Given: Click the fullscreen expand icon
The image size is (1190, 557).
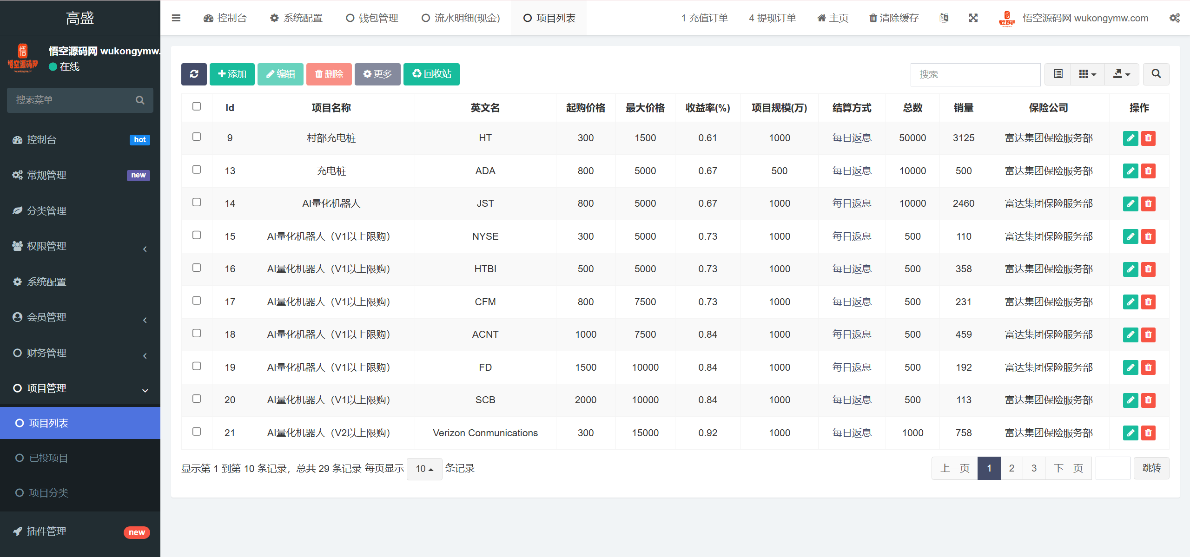Looking at the screenshot, I should click(x=973, y=18).
